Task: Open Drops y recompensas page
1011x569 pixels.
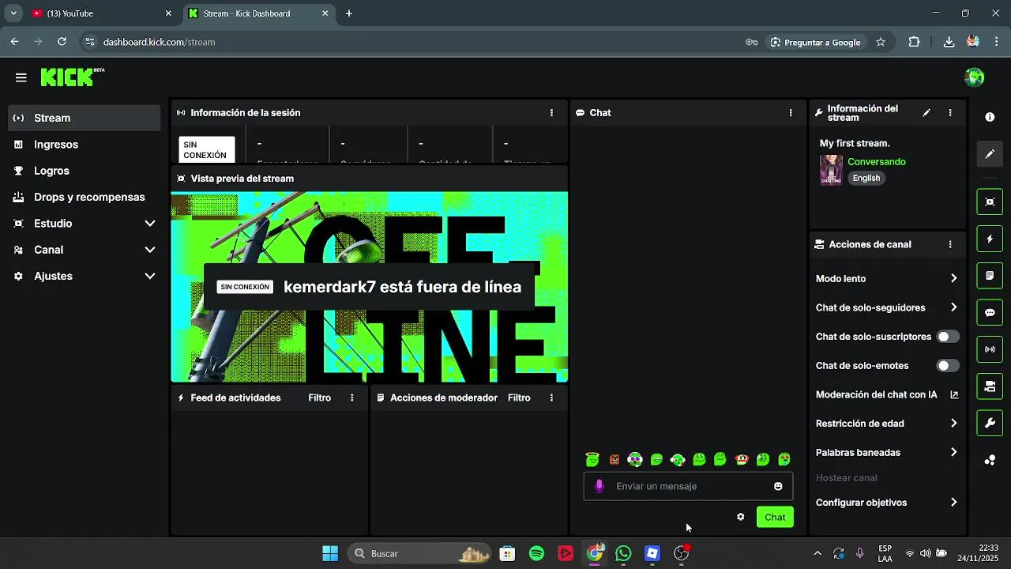Action: tap(85, 197)
